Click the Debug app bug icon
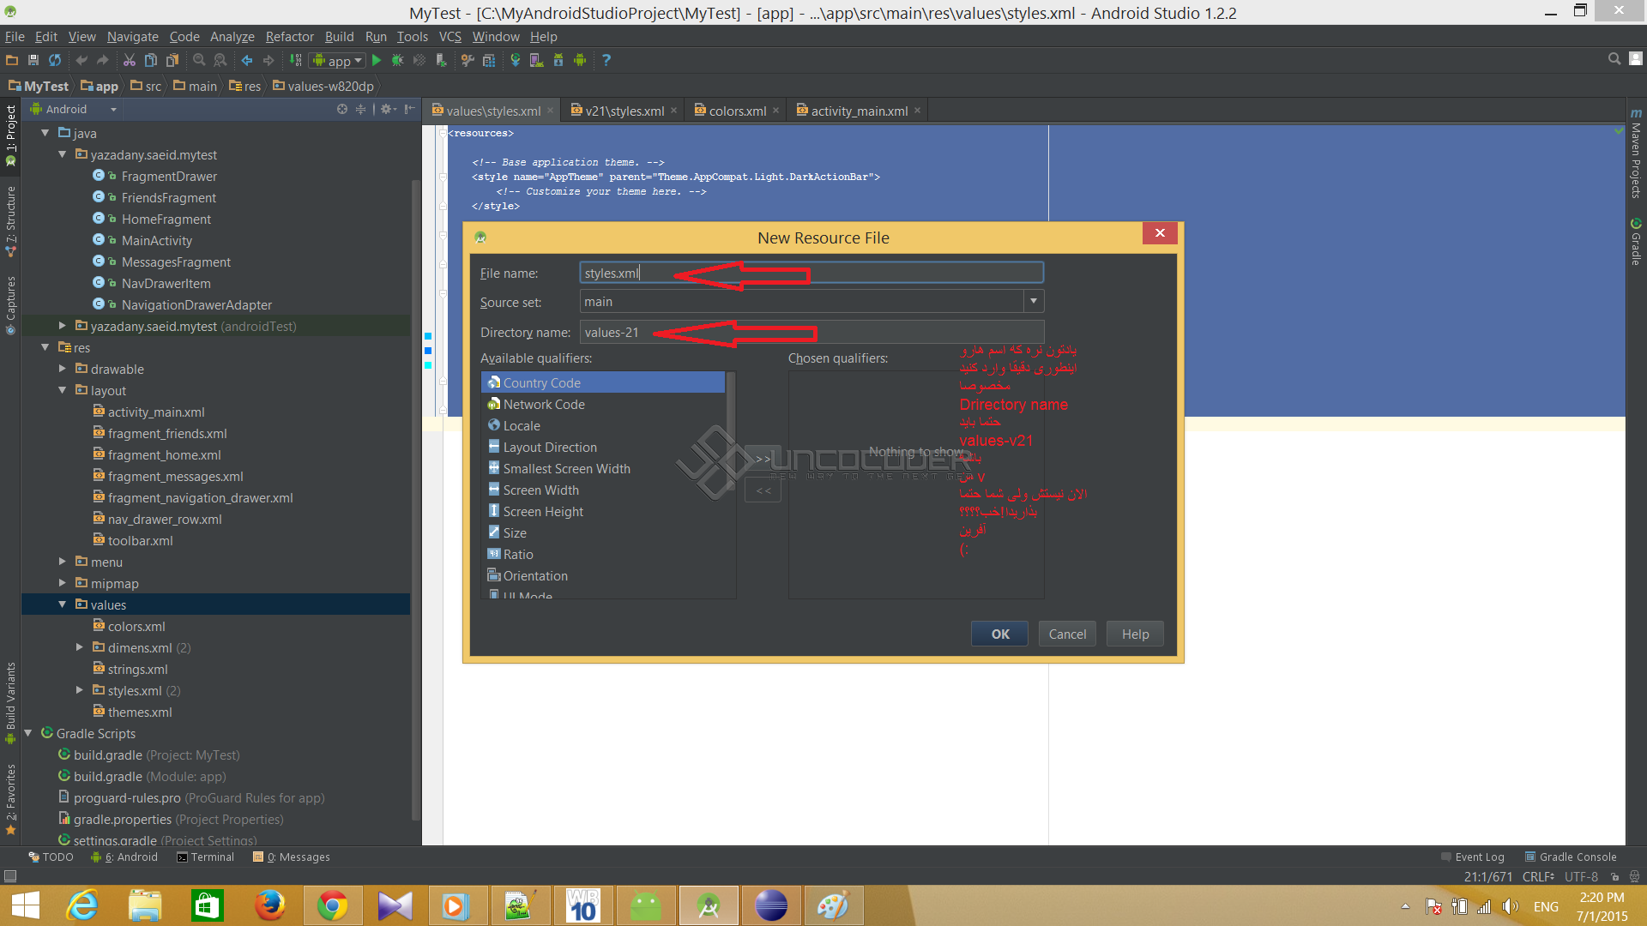The width and height of the screenshot is (1647, 926). click(398, 60)
